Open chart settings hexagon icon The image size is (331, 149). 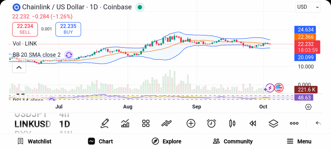click(308, 107)
